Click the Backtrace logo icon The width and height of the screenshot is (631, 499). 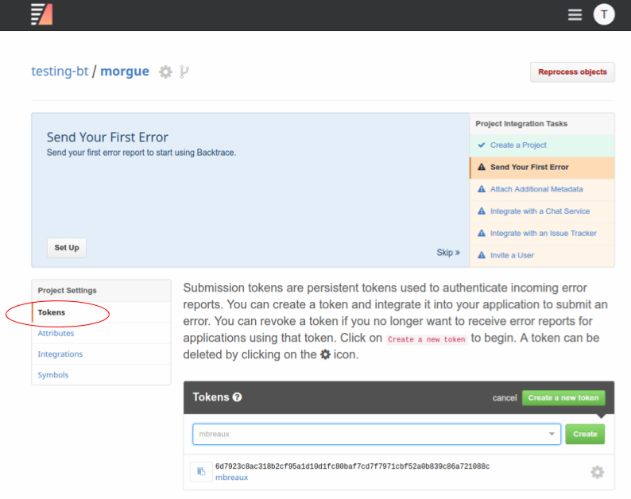pos(41,14)
